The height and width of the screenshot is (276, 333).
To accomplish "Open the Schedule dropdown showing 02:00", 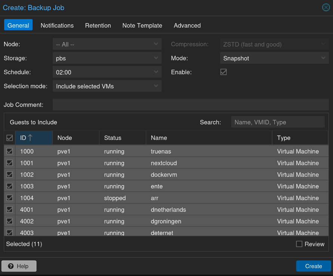I will point(156,72).
